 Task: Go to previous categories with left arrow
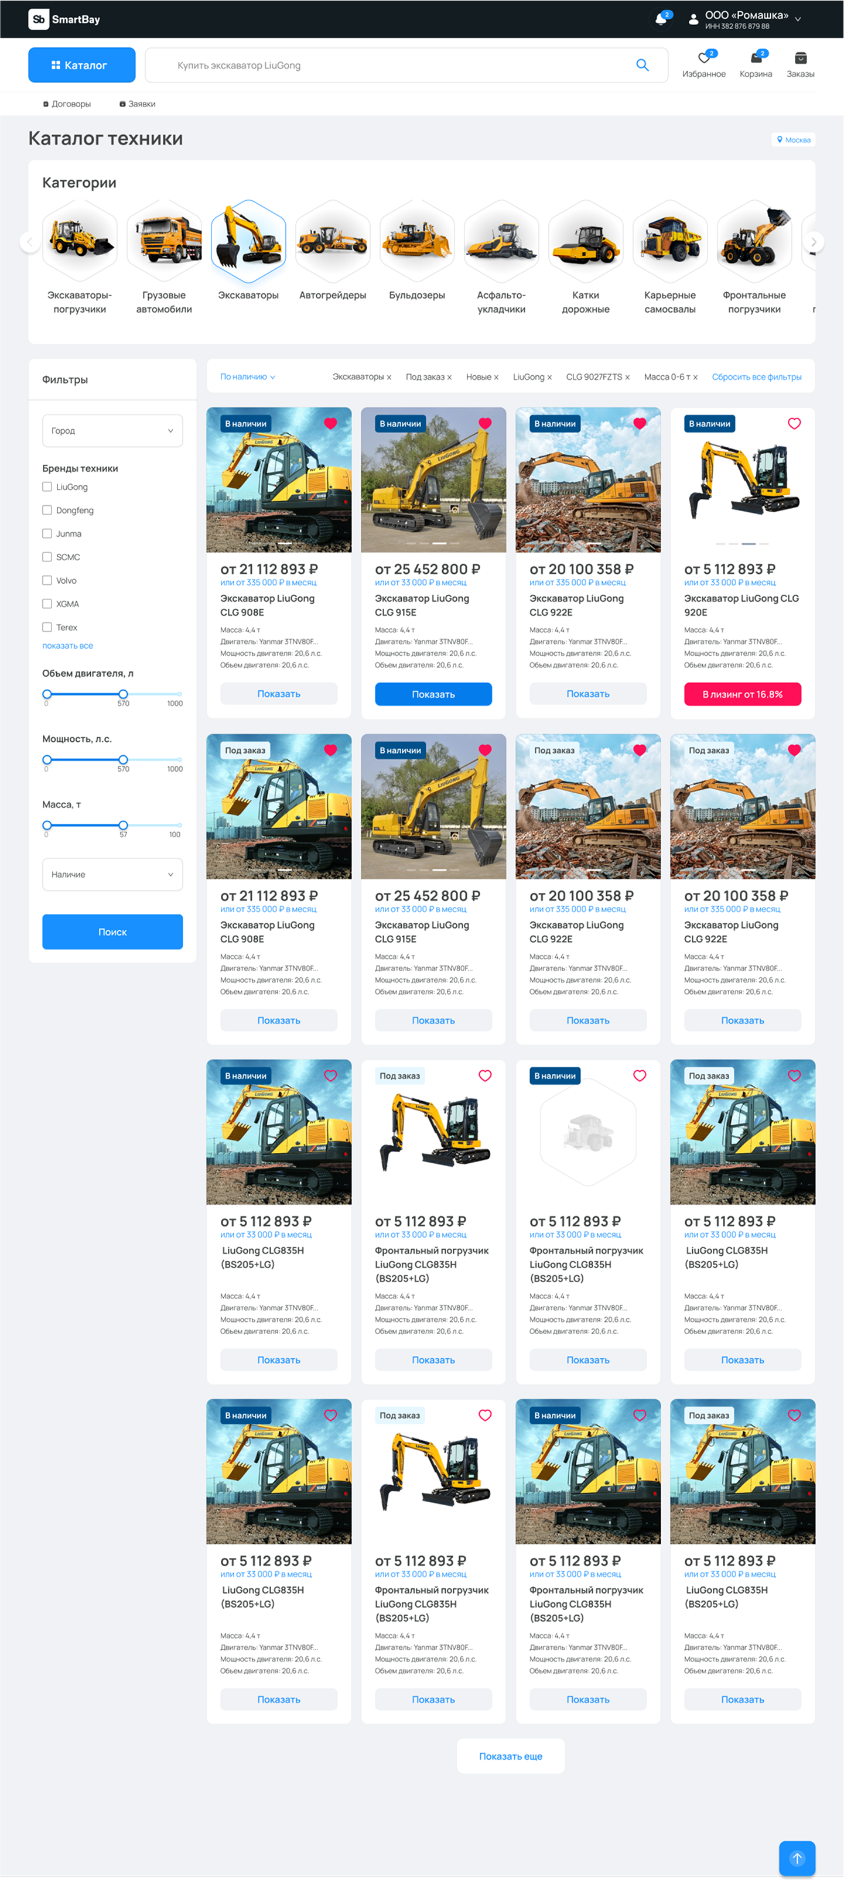pyautogui.click(x=30, y=242)
